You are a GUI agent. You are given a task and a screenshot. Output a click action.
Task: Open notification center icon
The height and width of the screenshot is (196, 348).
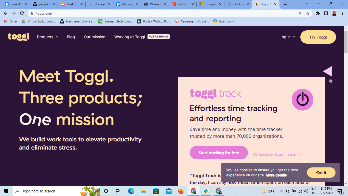[x=340, y=191]
